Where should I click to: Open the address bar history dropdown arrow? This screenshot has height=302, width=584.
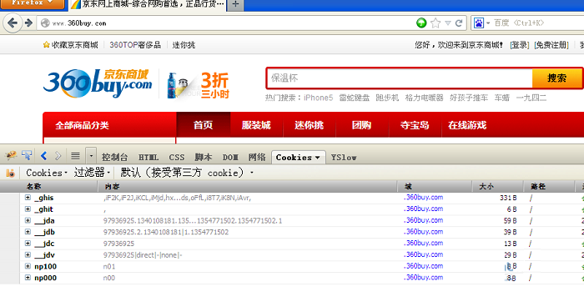click(448, 23)
